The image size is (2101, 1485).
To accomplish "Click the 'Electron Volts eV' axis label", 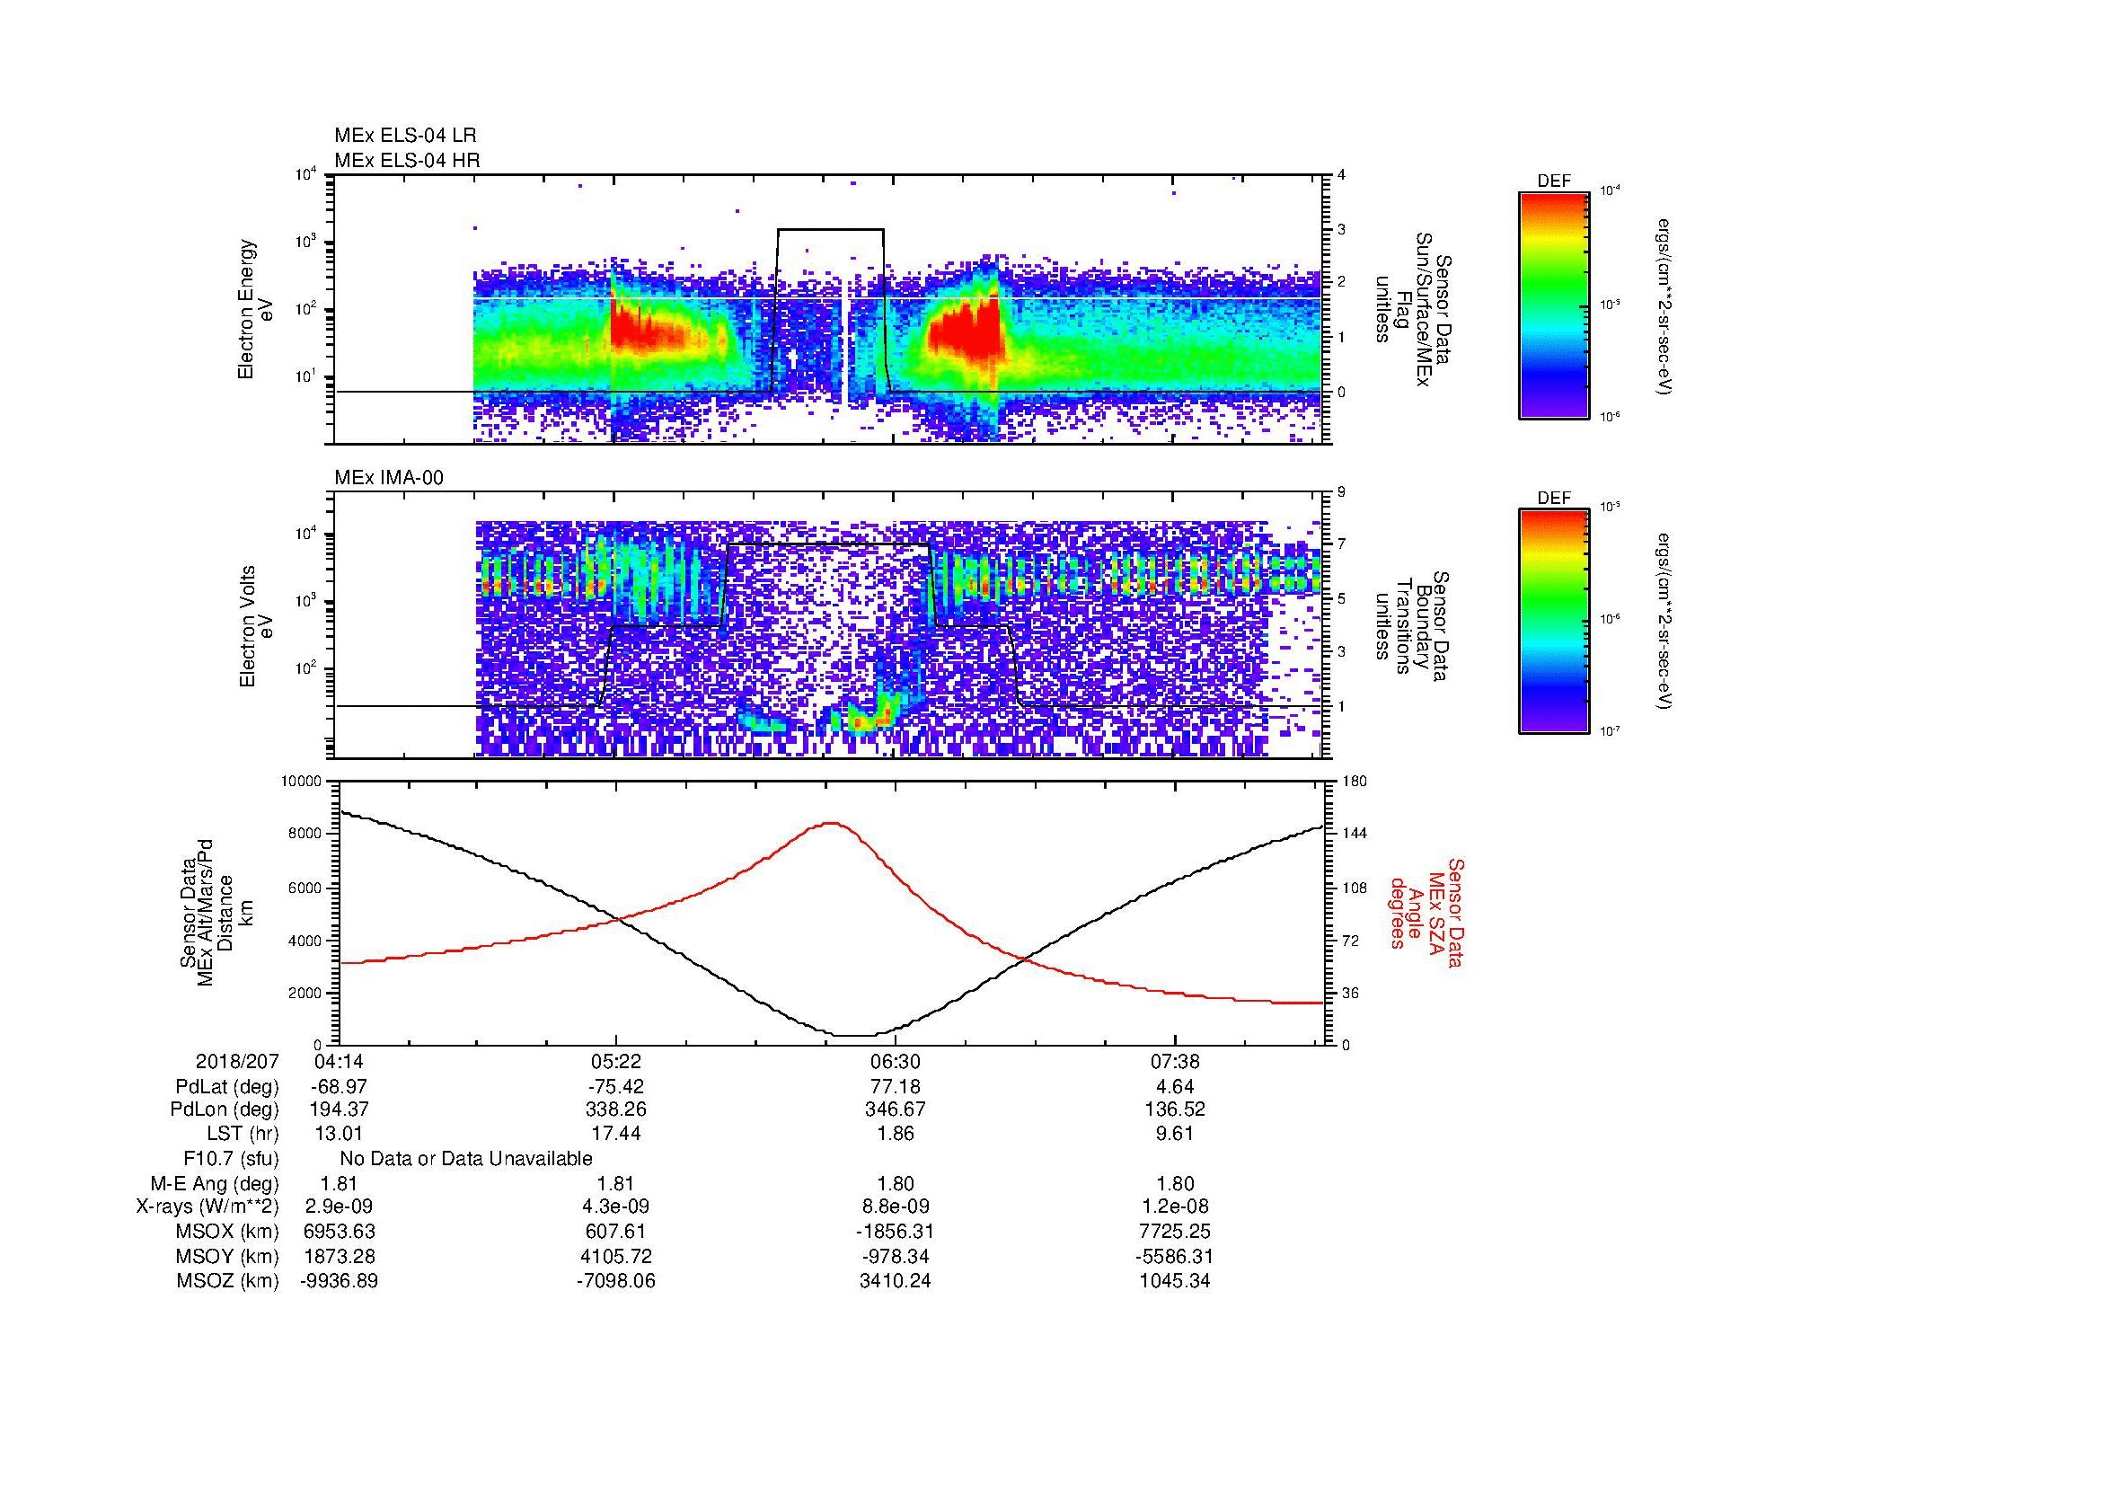I will tap(255, 626).
